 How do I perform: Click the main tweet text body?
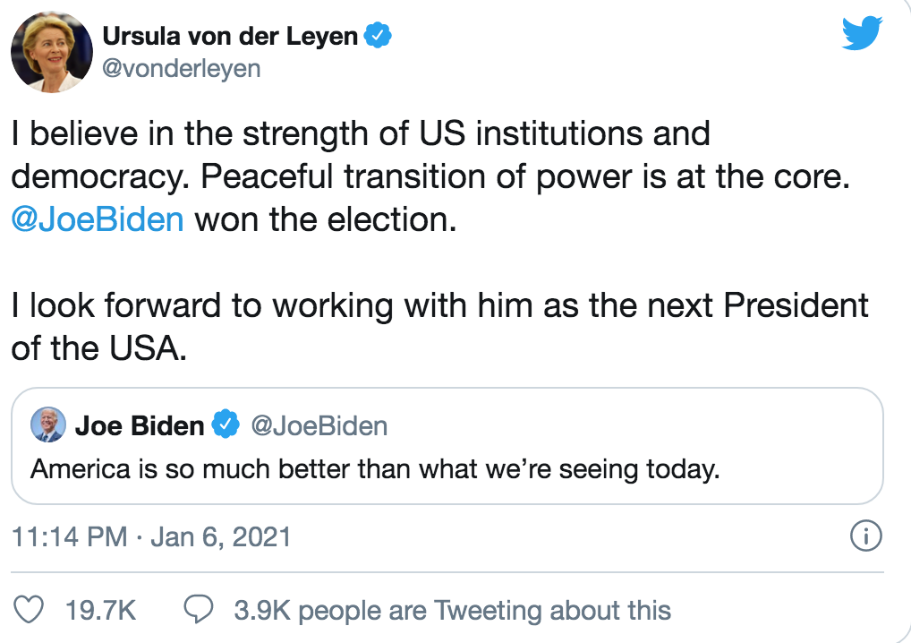[439, 241]
